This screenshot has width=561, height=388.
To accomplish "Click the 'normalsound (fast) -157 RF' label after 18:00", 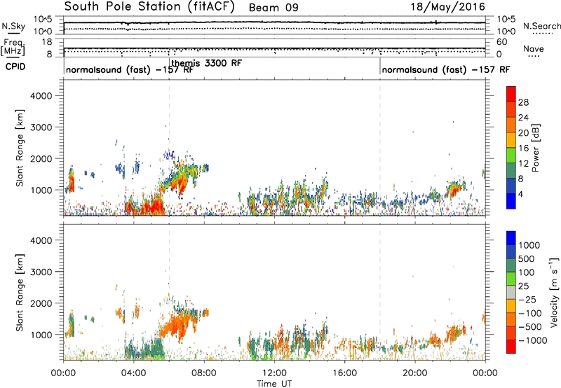I will click(x=446, y=69).
